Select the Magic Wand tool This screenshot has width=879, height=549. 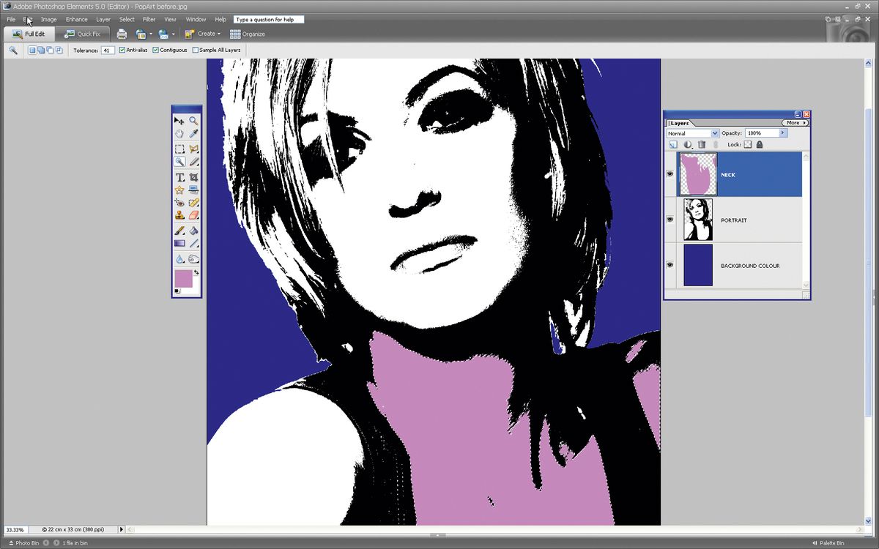180,162
